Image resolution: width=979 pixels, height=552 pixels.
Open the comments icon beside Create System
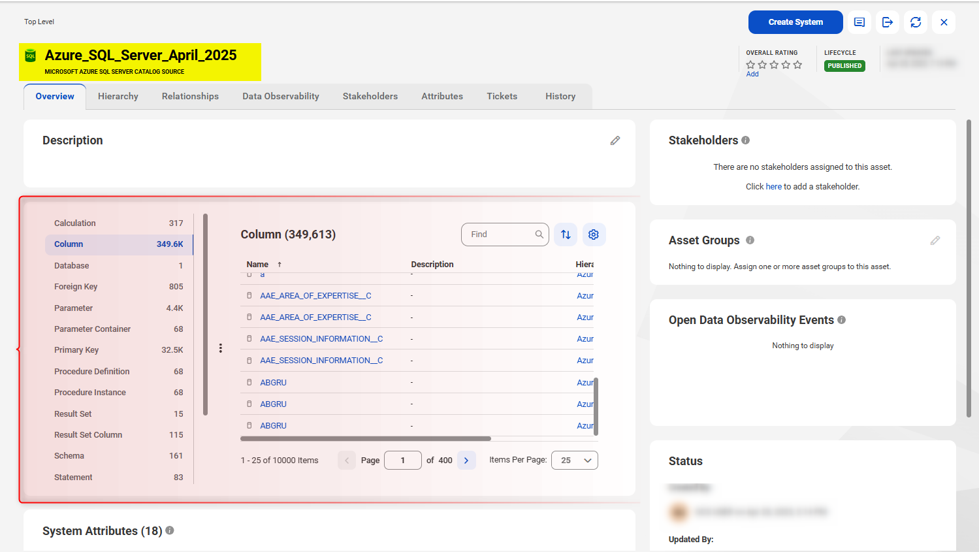click(859, 22)
